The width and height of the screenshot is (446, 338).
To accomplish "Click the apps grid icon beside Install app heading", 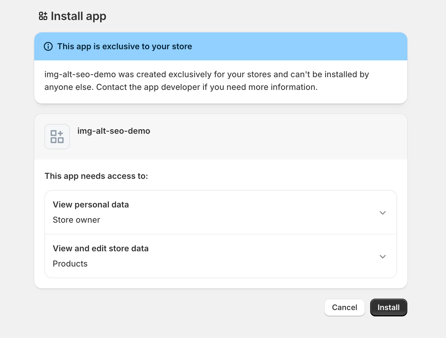I will pos(43,16).
